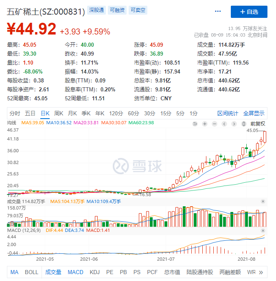Close the MACD indicator panel
Screen dimensions: 276x281
click(x=263, y=231)
